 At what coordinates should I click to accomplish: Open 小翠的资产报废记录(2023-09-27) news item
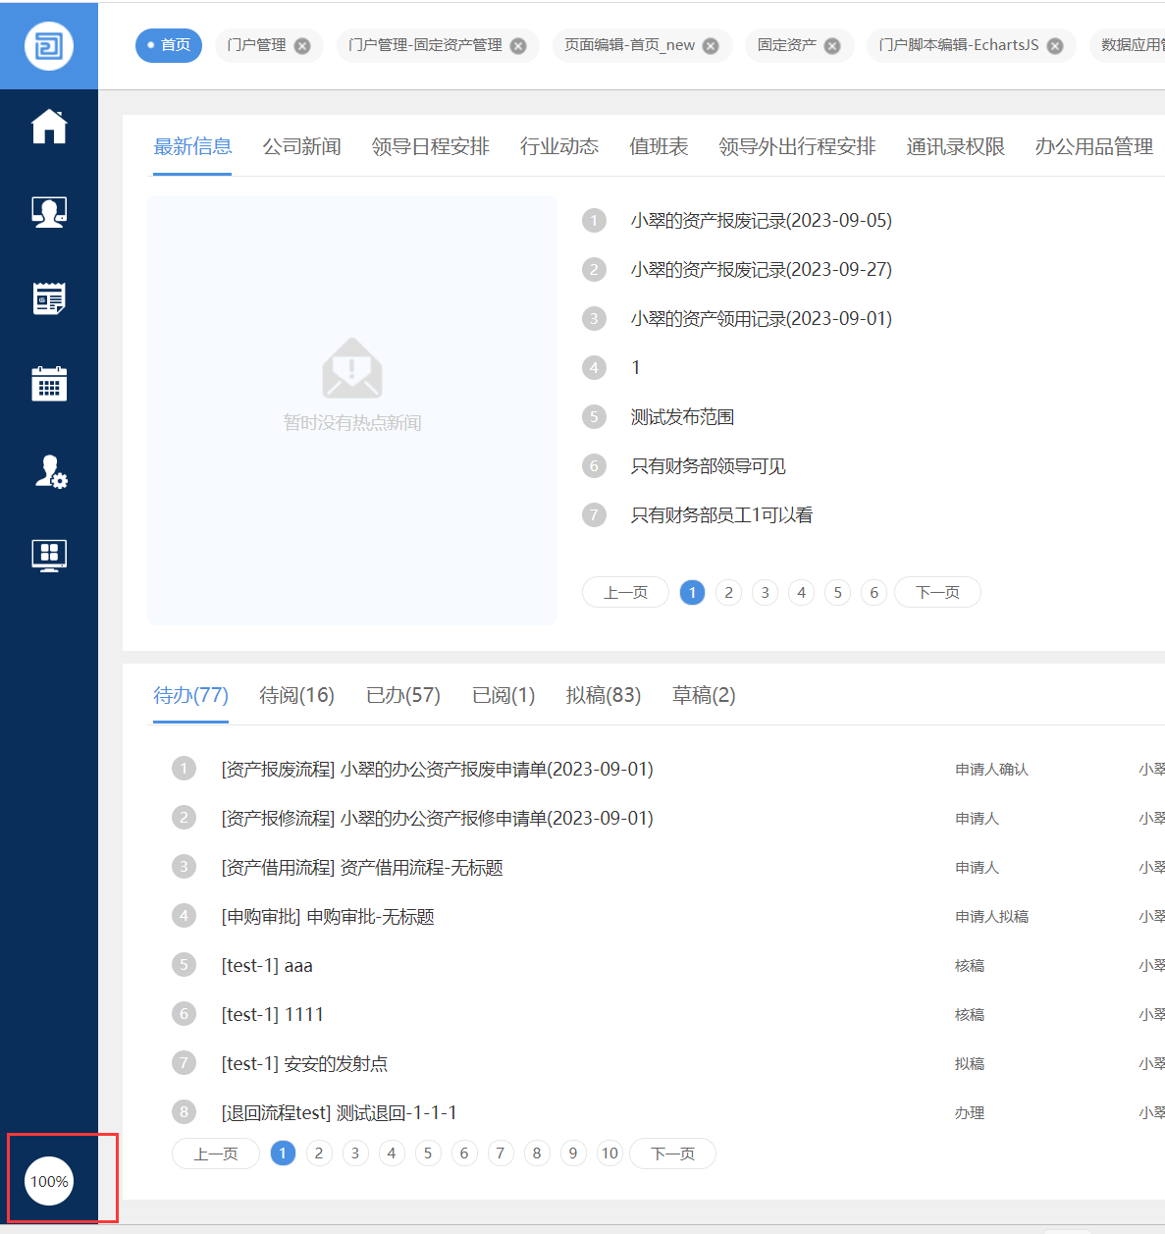(761, 269)
